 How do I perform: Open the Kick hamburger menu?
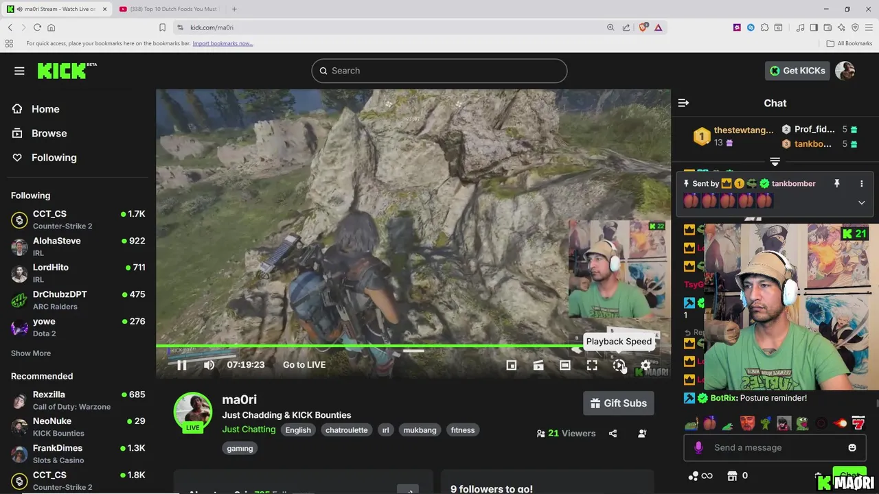pyautogui.click(x=19, y=71)
